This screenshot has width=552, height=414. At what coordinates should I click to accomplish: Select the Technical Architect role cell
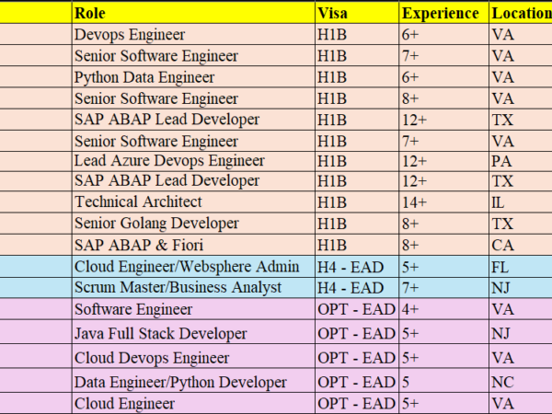[191, 201]
